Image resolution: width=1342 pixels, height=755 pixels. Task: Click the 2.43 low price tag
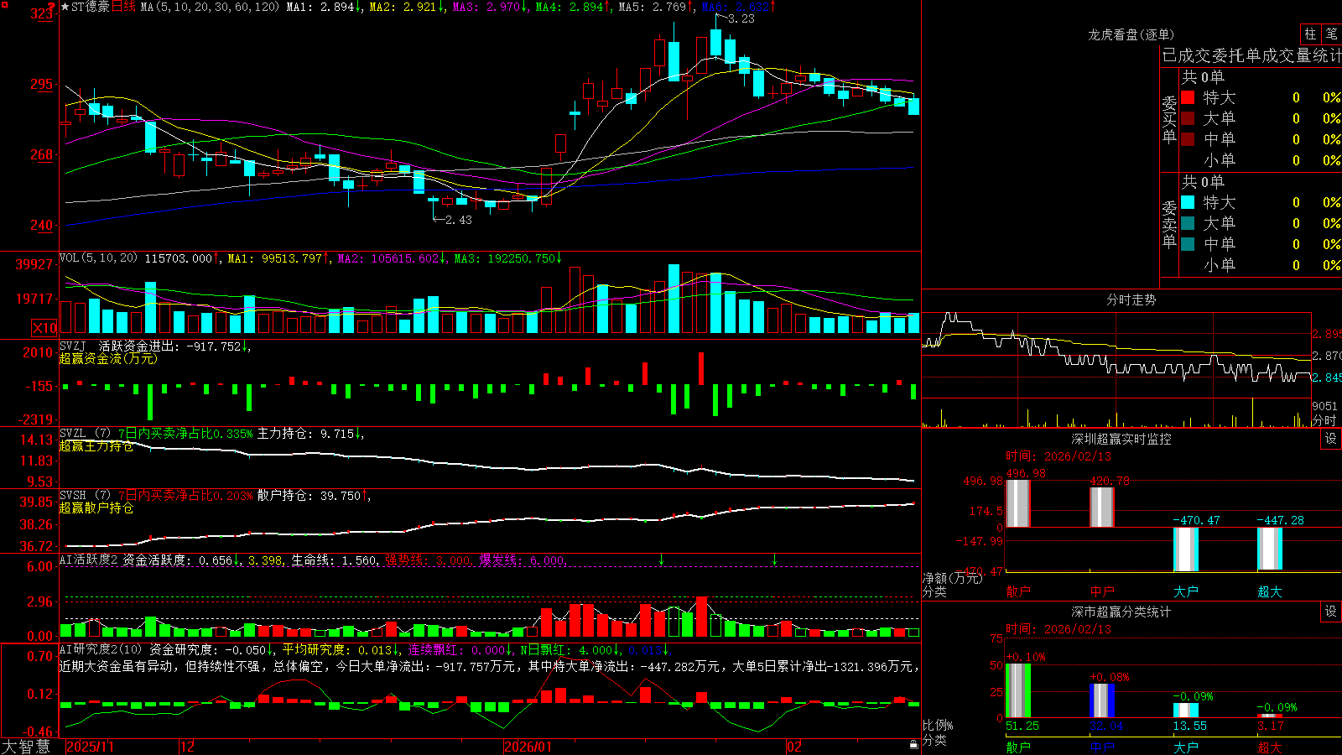(x=459, y=220)
